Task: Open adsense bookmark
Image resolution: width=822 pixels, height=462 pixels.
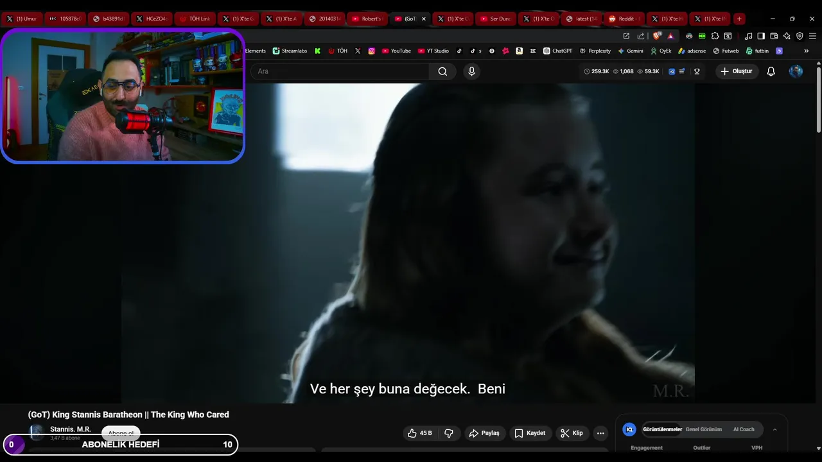Action: click(x=692, y=51)
